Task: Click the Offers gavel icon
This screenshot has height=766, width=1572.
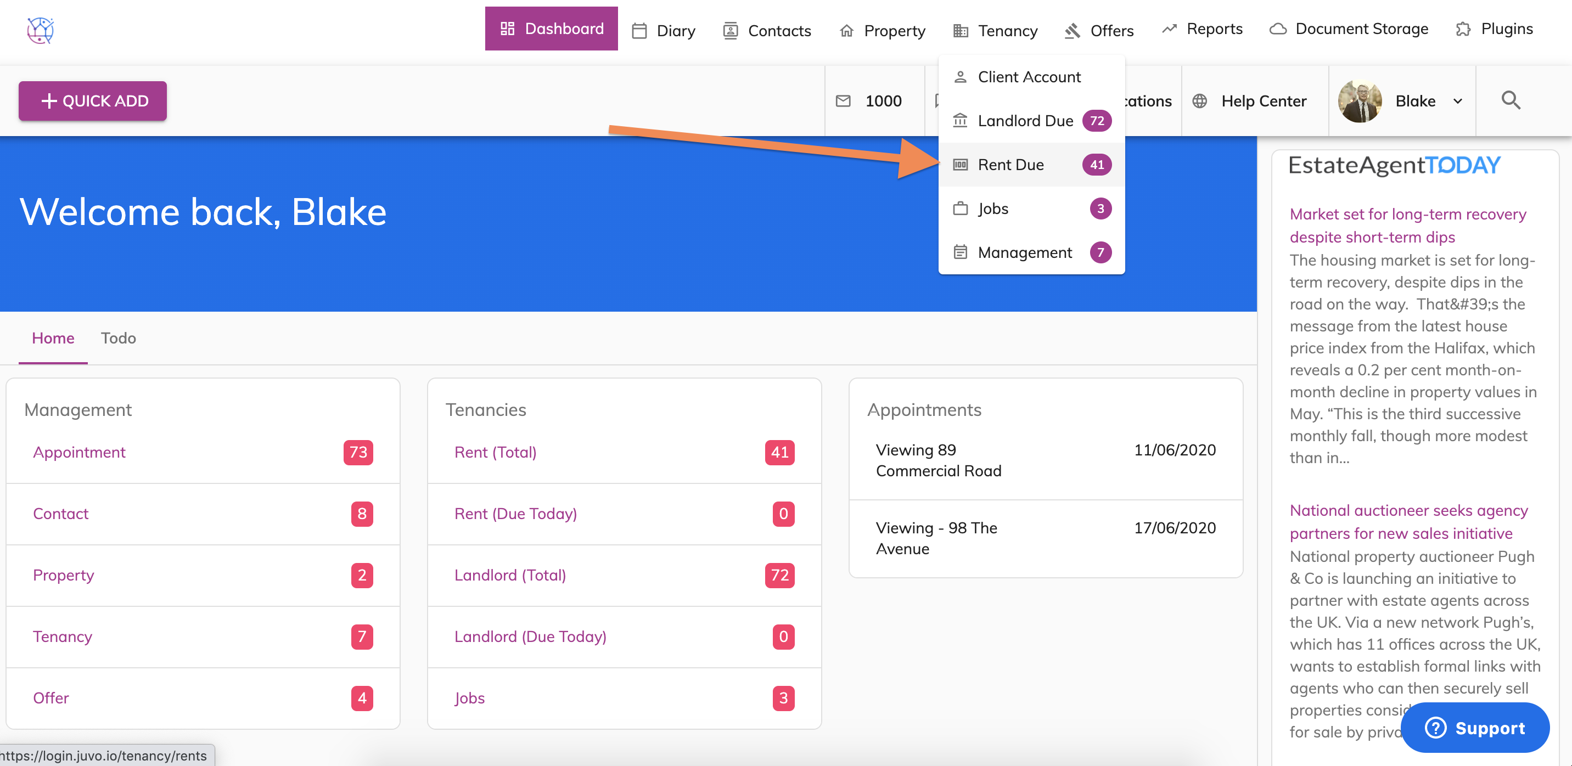Action: pos(1072,31)
